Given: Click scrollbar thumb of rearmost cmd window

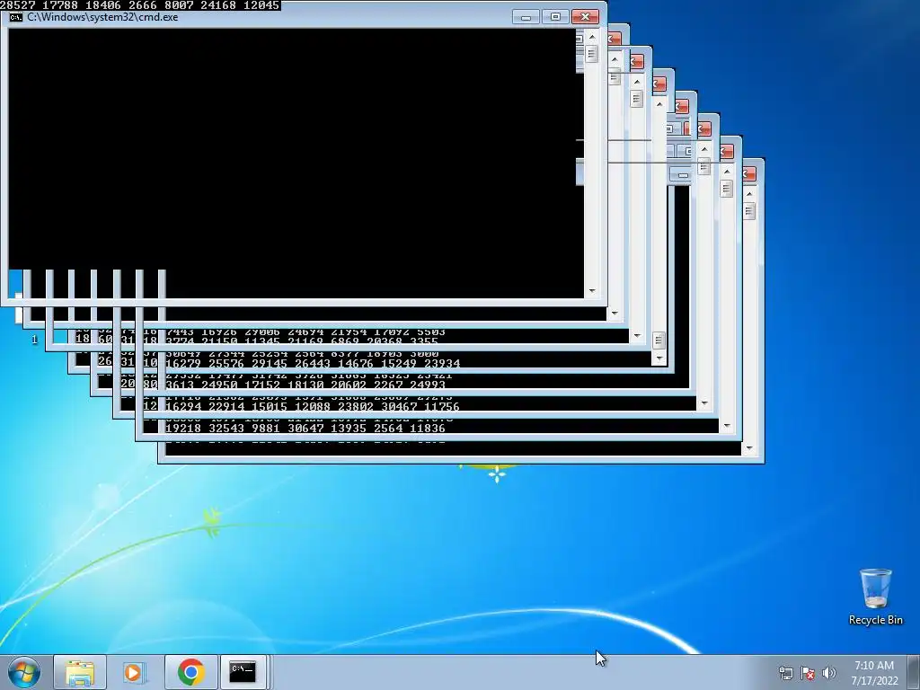Looking at the screenshot, I should [749, 210].
